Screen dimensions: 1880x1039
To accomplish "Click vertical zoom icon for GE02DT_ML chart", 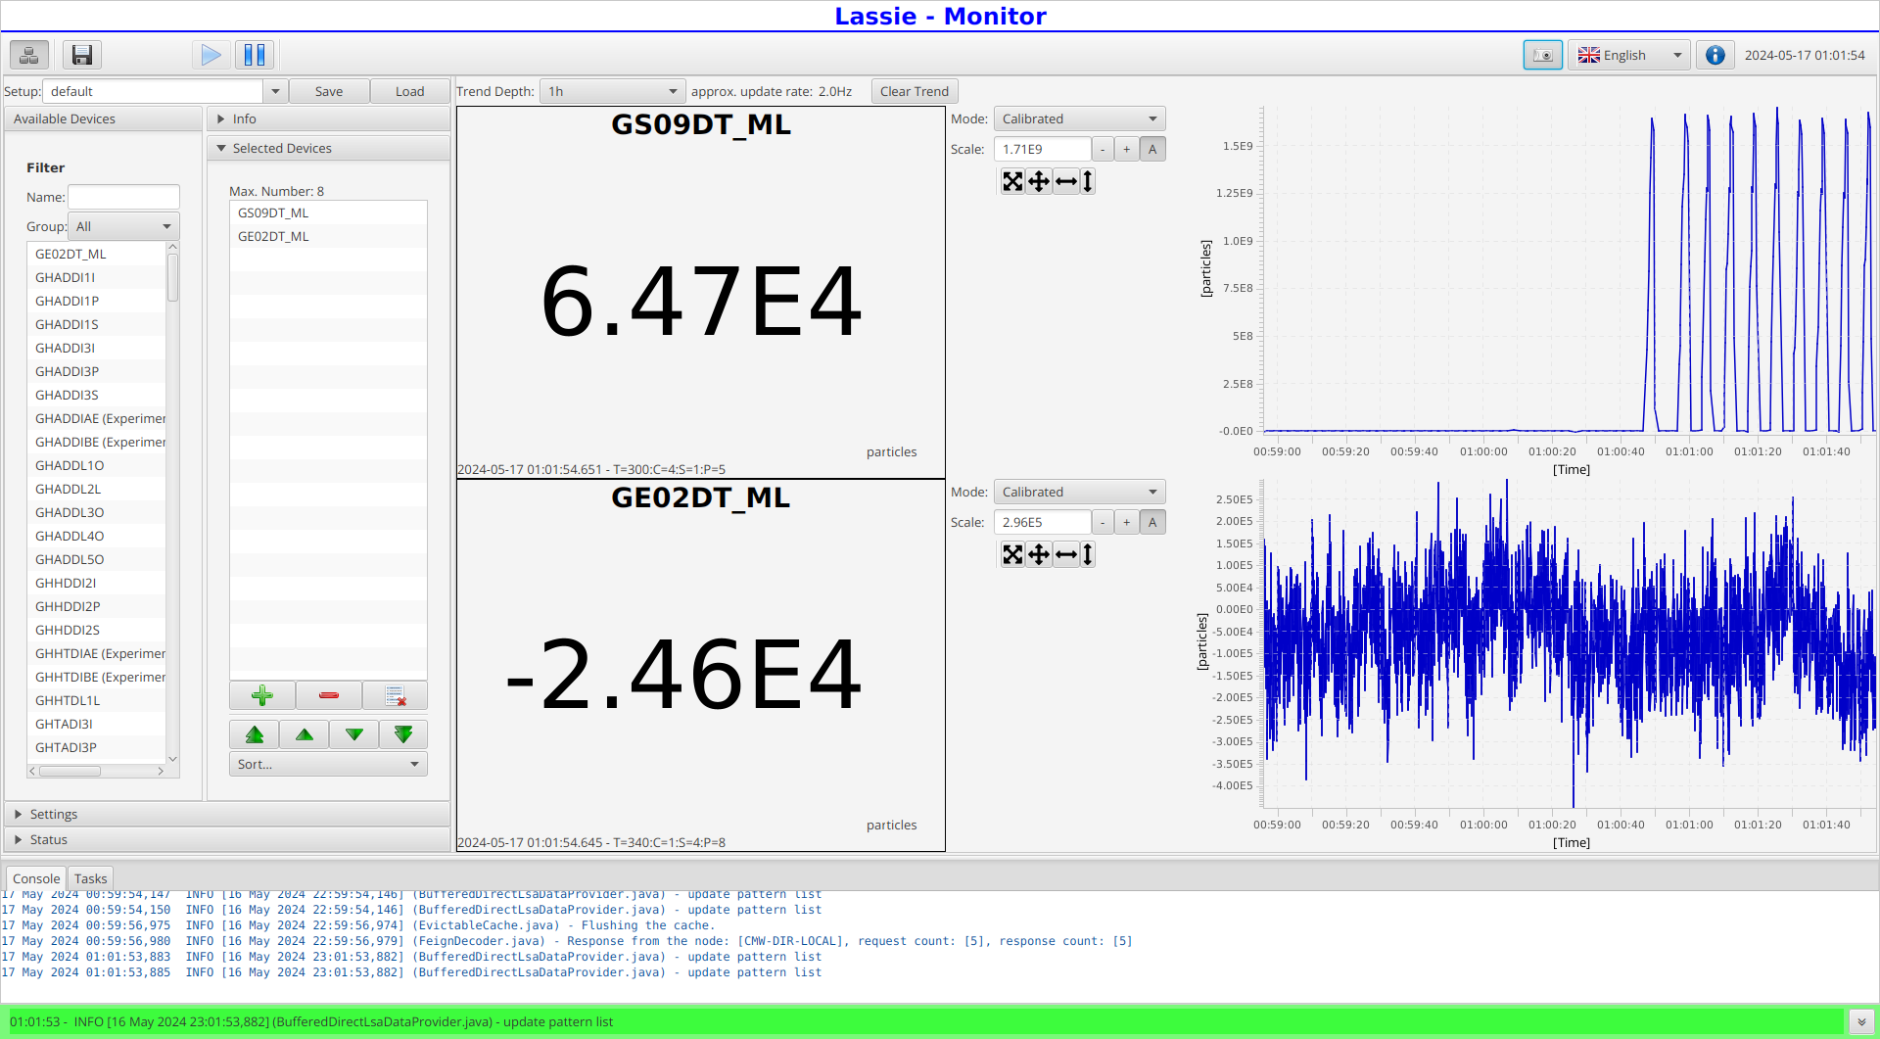I will click(x=1088, y=554).
